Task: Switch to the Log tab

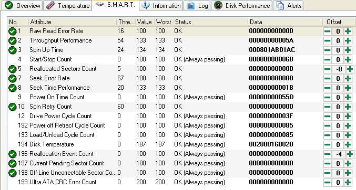Action: tap(197, 5)
